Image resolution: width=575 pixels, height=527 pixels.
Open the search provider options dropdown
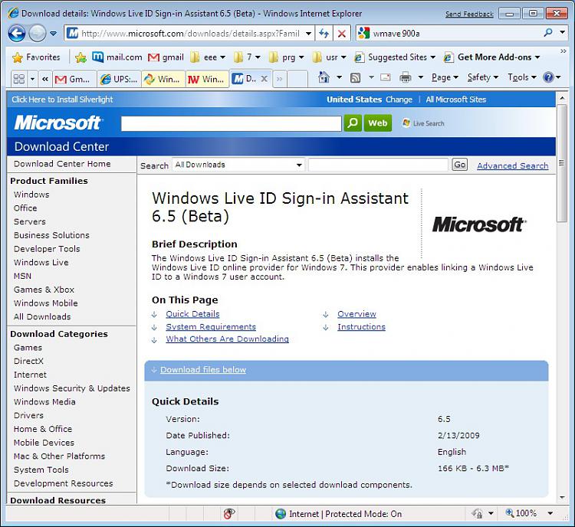pos(563,33)
